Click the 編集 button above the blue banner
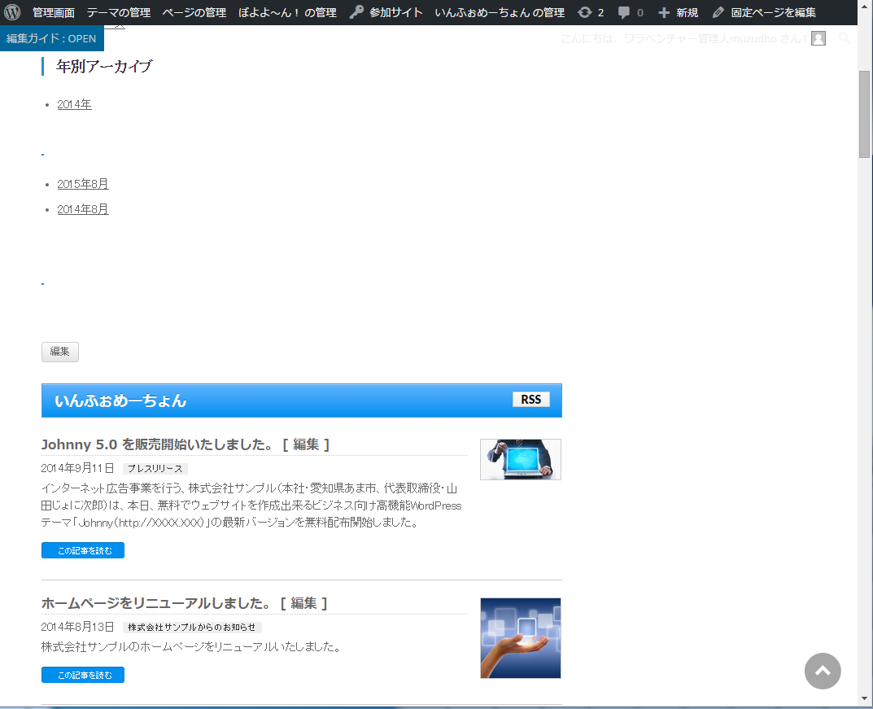Viewport: 873px width, 709px height. [x=60, y=352]
